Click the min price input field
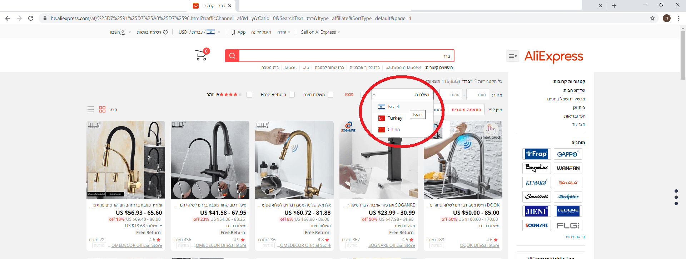The image size is (686, 259). [478, 95]
